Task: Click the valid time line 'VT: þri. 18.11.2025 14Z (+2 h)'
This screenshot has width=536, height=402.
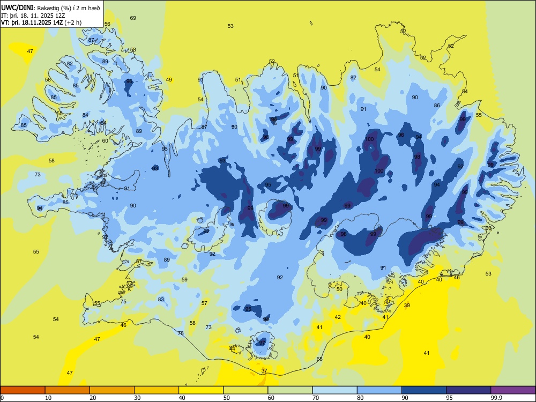Action: pyautogui.click(x=41, y=23)
